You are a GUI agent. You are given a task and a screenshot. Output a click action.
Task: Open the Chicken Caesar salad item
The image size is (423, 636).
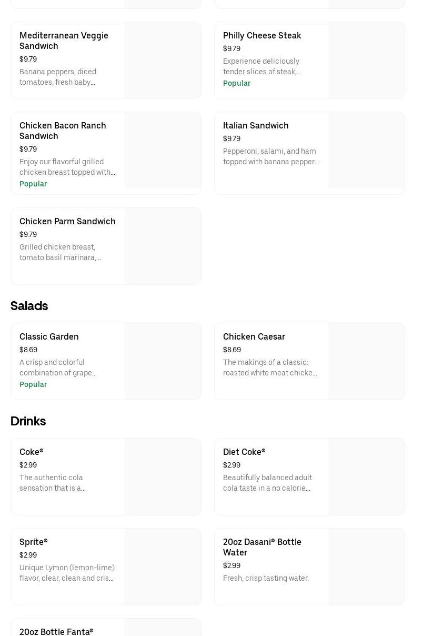click(254, 337)
